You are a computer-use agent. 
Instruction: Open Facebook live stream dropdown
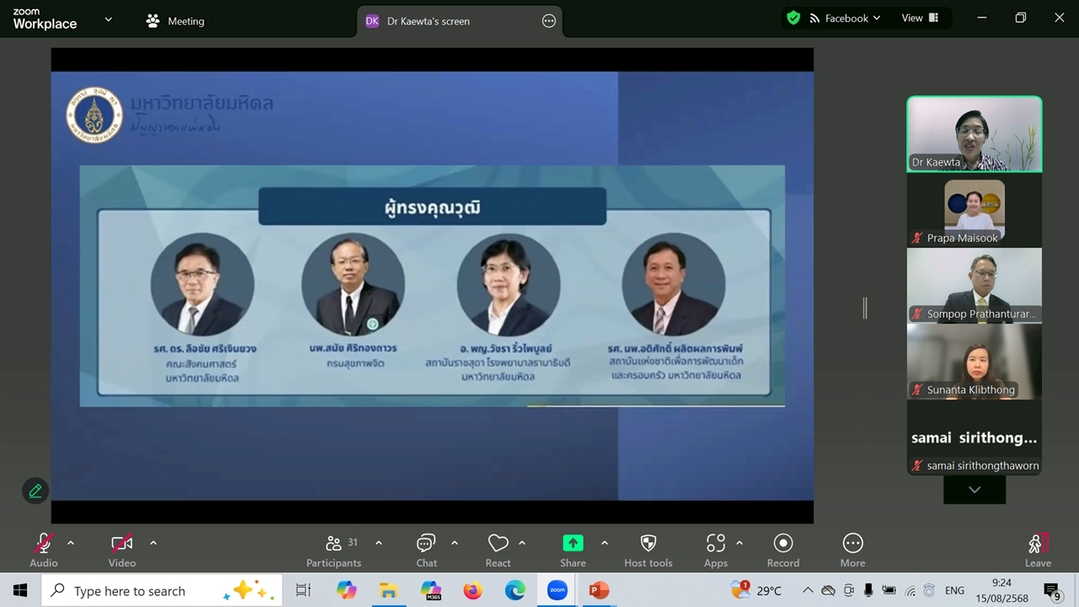(x=845, y=18)
